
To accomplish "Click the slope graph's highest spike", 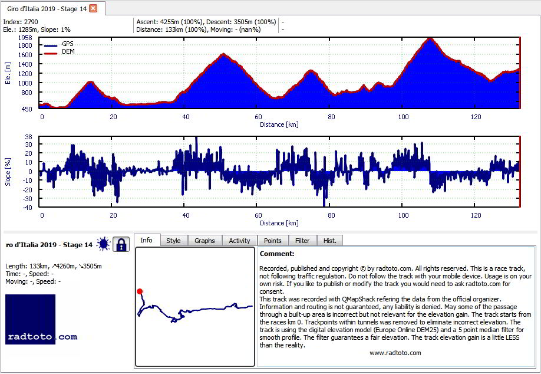I will (x=196, y=138).
